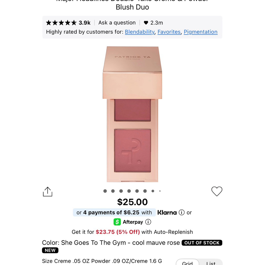Open the Blendability customer reviews link

click(x=139, y=32)
